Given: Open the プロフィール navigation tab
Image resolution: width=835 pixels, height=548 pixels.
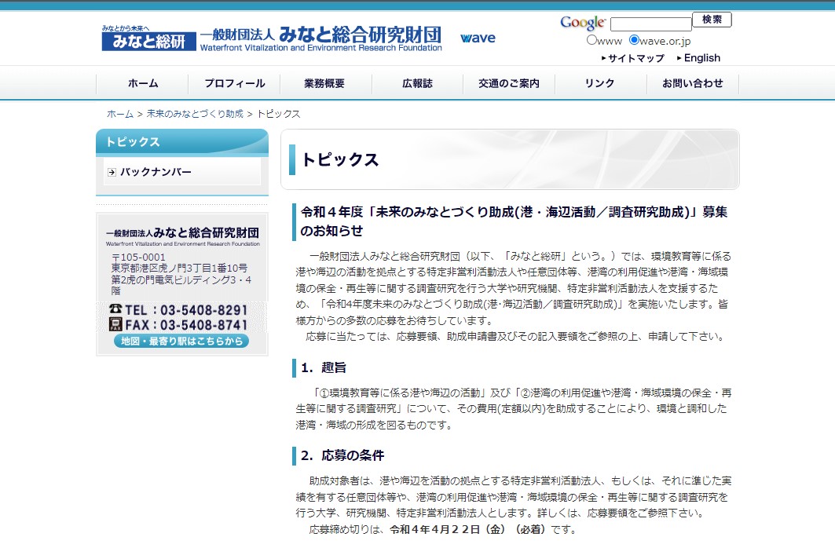Looking at the screenshot, I should pyautogui.click(x=234, y=84).
